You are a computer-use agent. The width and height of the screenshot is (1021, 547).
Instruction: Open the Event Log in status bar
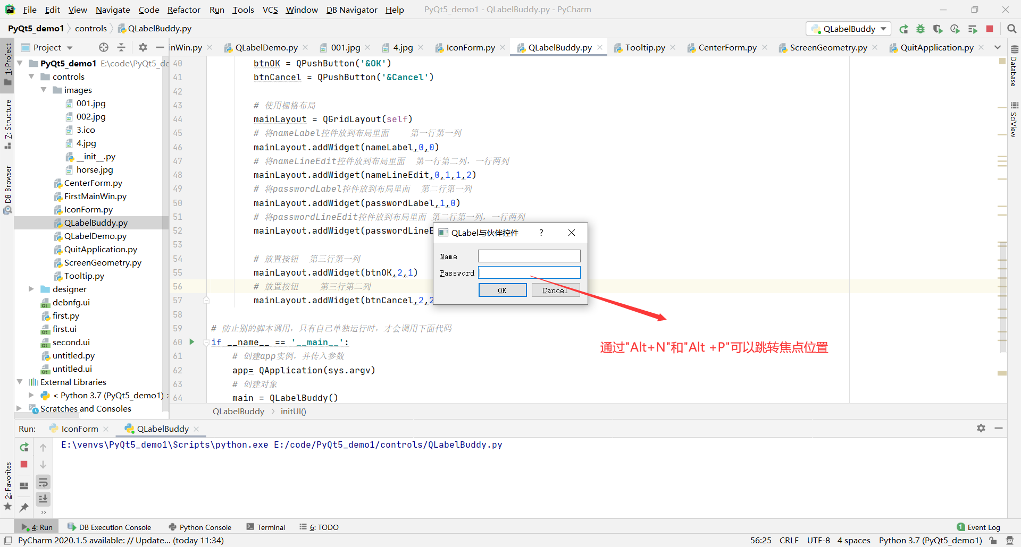(978, 527)
